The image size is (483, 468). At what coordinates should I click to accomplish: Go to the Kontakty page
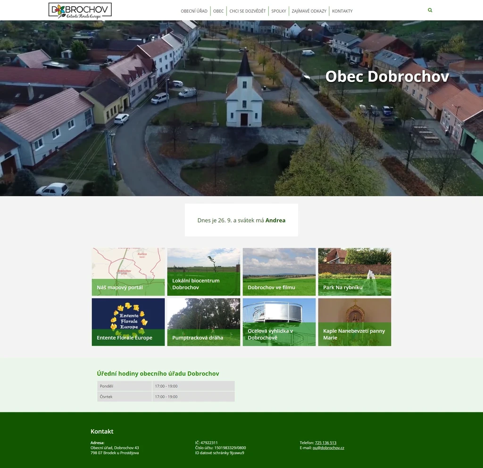[342, 11]
